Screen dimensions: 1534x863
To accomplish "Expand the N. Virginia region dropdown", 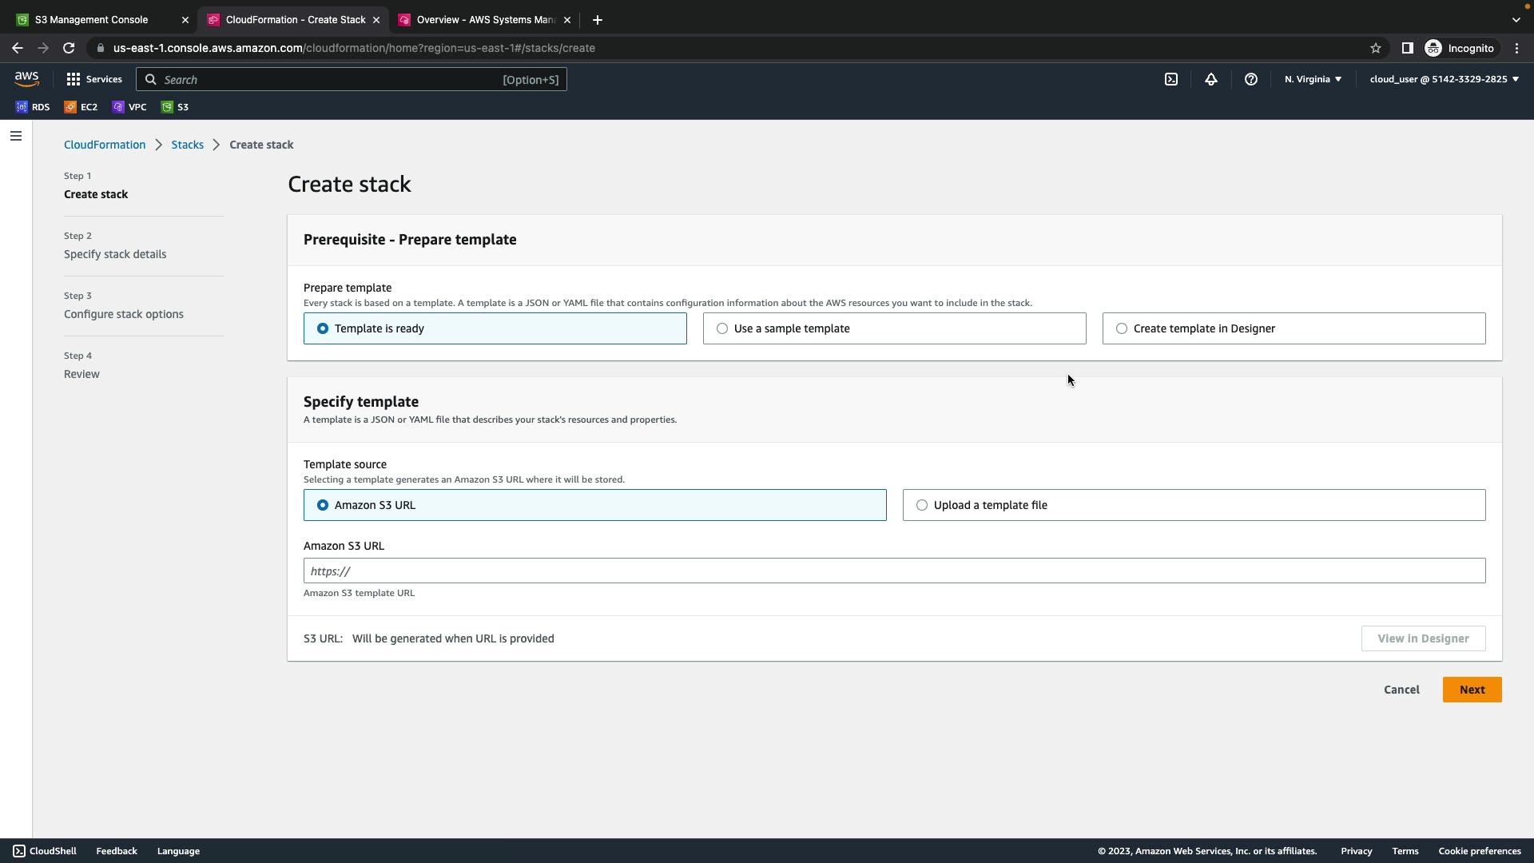I will (1313, 79).
